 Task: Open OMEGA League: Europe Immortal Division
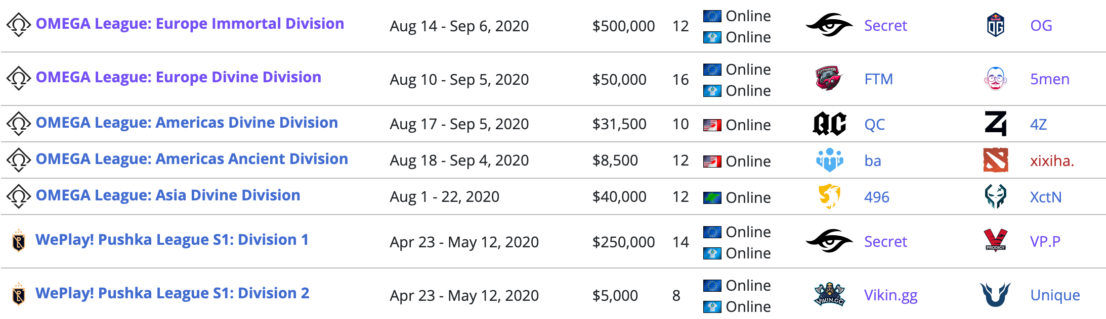click(x=190, y=24)
